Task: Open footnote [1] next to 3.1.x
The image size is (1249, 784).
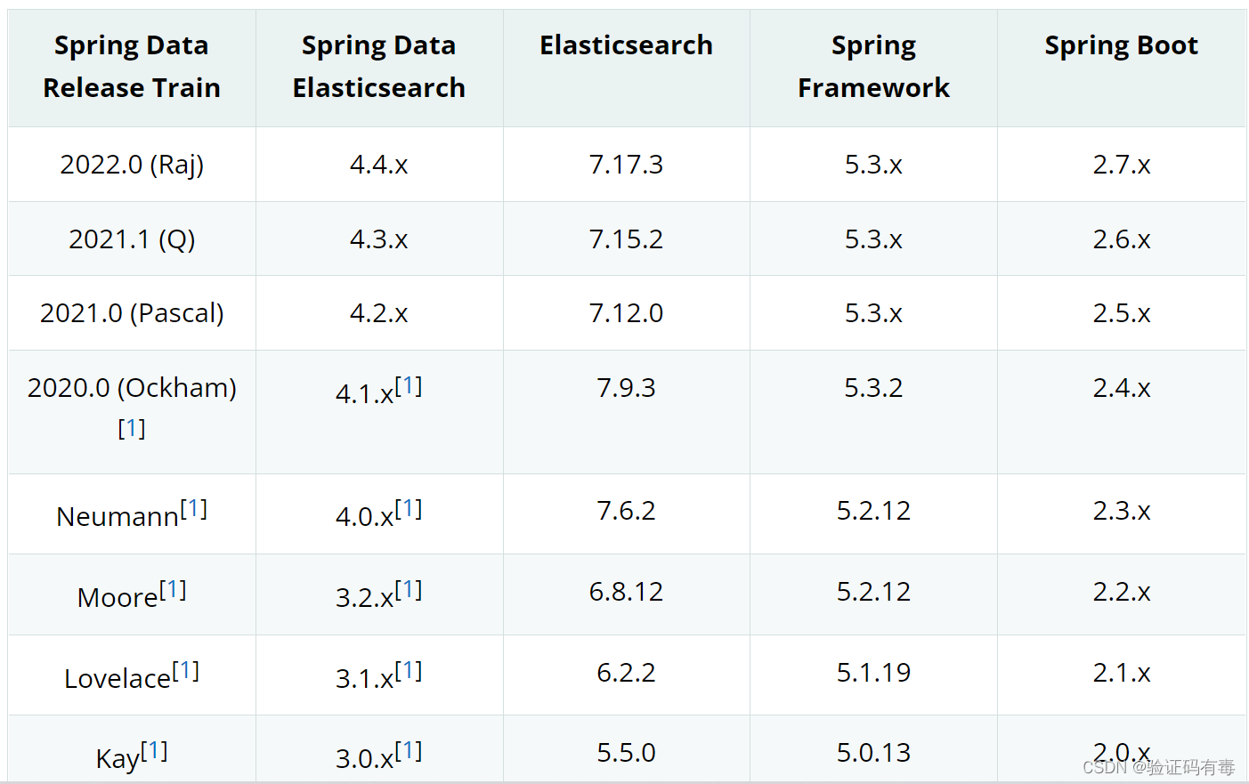Action: (409, 671)
